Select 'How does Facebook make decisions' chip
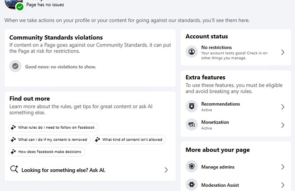Image resolution: width=295 pixels, height=191 pixels. (47, 152)
